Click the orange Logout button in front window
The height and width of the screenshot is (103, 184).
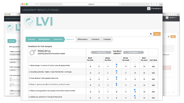pyautogui.click(x=157, y=34)
